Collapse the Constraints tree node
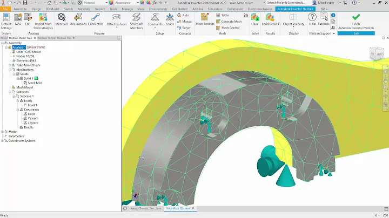 point(18,110)
